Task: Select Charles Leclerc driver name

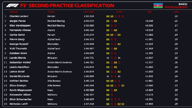Action: 19,16
